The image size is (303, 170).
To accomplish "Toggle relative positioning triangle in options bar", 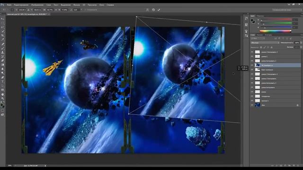I will click(28, 9).
